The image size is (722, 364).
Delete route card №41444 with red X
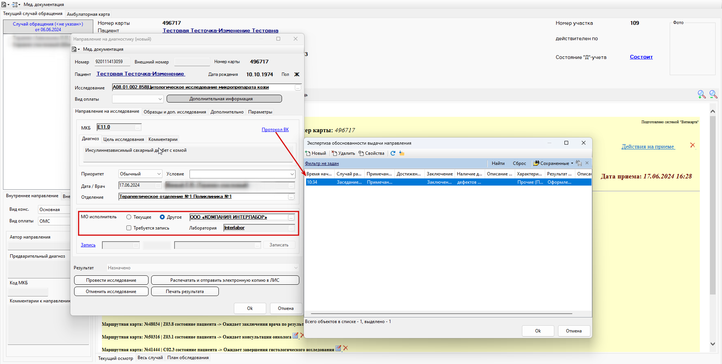click(x=346, y=348)
